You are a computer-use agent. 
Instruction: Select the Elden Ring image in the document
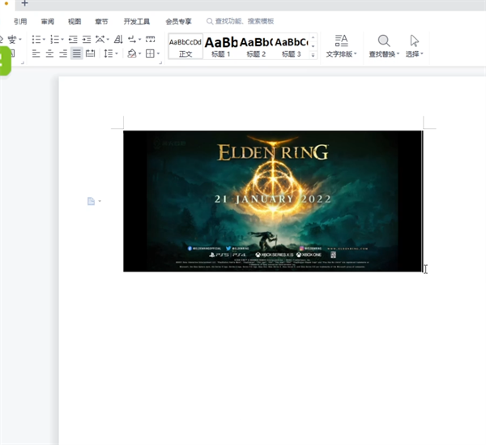273,201
